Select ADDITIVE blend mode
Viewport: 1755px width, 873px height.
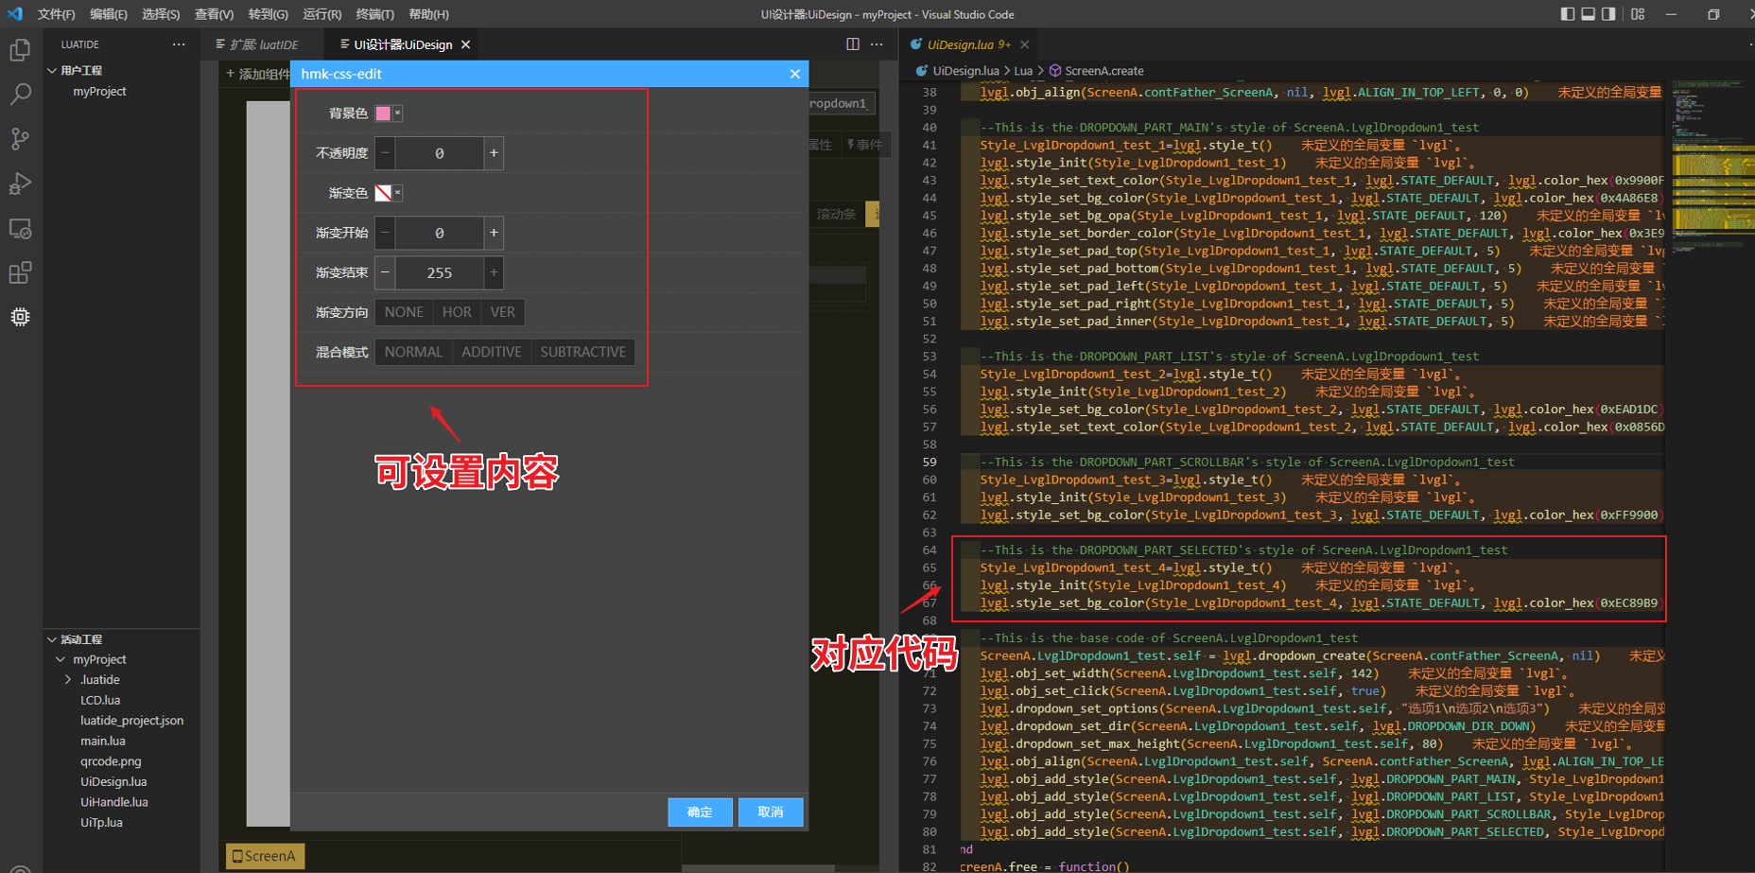pos(491,352)
